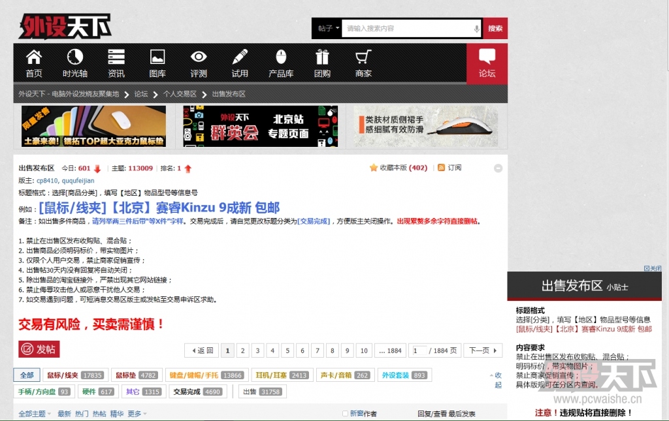669x421 pixels.
Task: Collapse category filters with 收起
Action: pos(497,380)
